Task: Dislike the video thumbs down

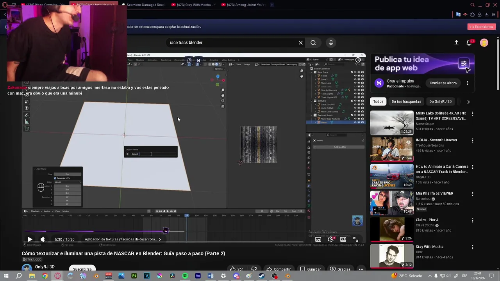Action: coord(254,269)
